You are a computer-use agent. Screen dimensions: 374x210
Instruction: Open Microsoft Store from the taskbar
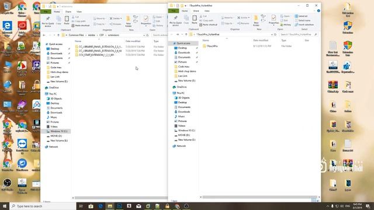(91, 206)
